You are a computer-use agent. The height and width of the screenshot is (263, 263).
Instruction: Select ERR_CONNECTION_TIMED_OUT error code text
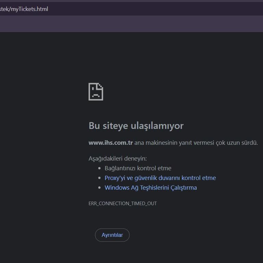click(x=123, y=203)
